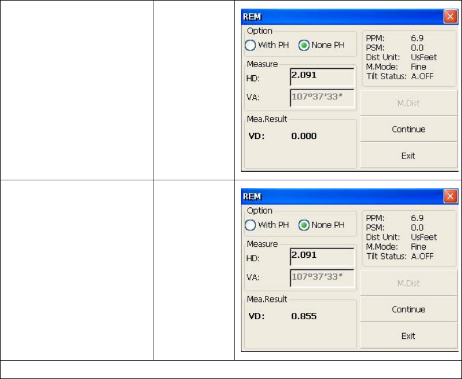Image resolution: width=462 pixels, height=379 pixels.
Task: Click VD value 0.000 in upper dialog
Action: pos(304,136)
